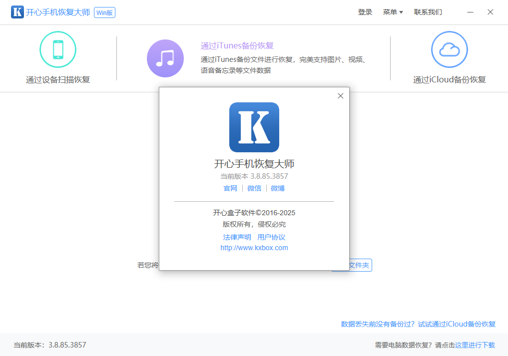Click the large K logo in about dialog

coord(254,127)
